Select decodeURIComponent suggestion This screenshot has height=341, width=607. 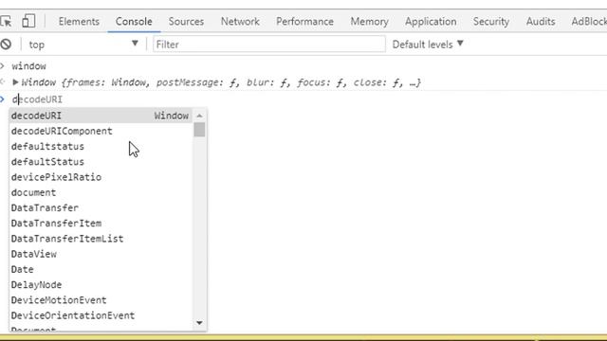tap(101, 131)
